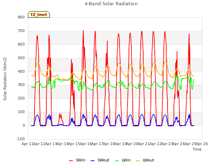Click the Apr 20 x-axis label
Image resolution: width=223 pixels, height=167 pixels.
[132, 144]
